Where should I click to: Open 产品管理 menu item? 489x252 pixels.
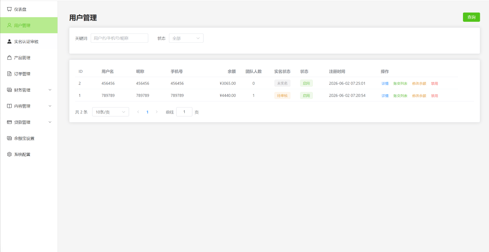pos(29,58)
